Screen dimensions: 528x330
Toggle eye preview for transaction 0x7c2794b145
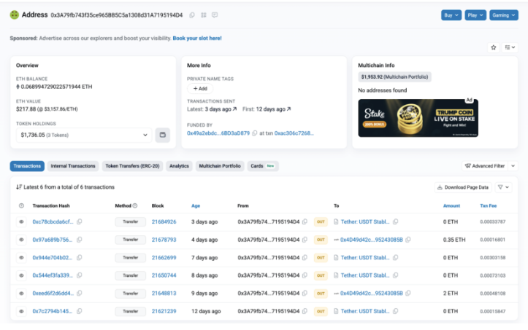pyautogui.click(x=21, y=311)
